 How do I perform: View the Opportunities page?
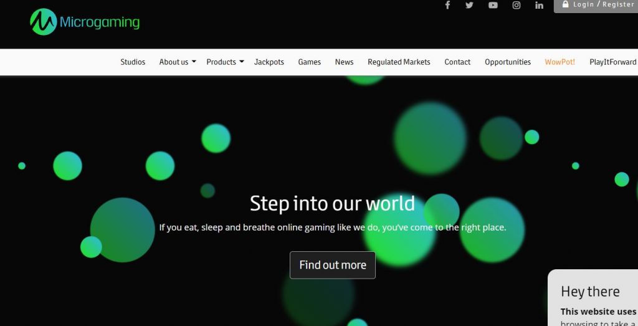tap(508, 62)
